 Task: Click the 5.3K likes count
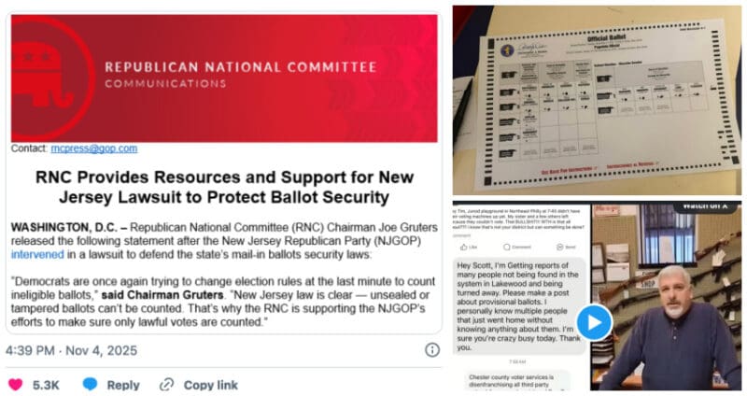[x=48, y=384]
